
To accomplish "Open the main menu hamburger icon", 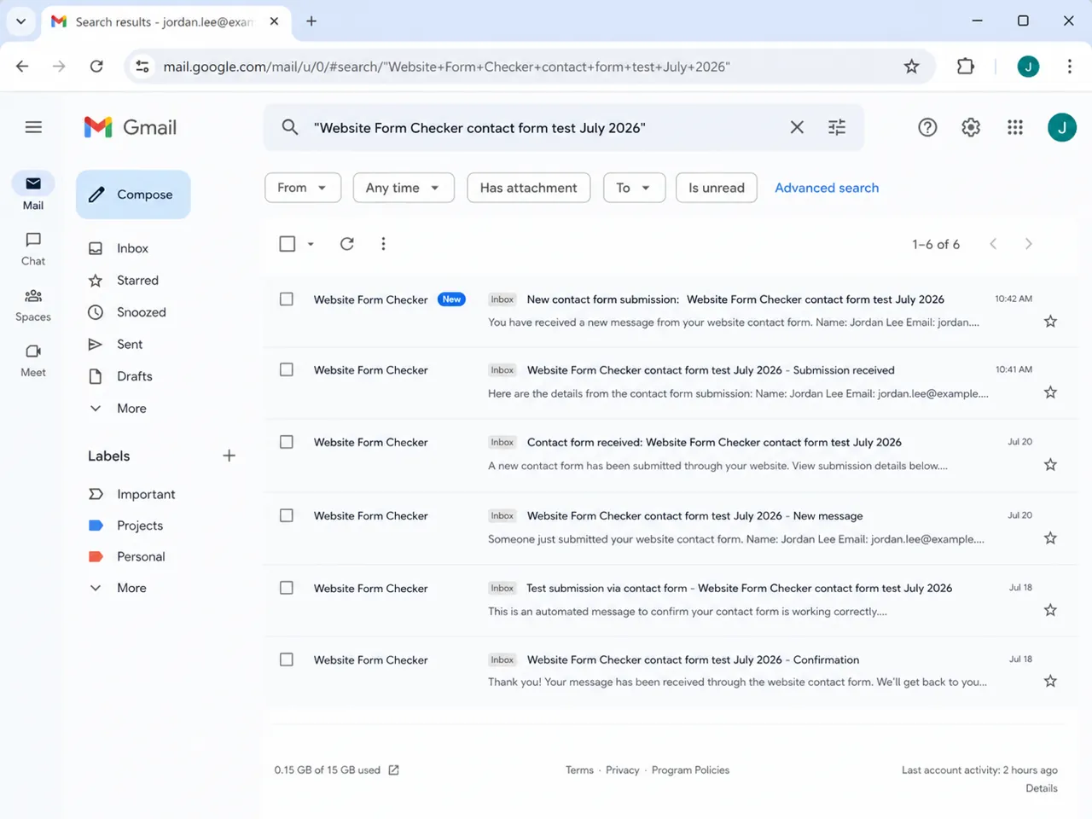I will 33,127.
